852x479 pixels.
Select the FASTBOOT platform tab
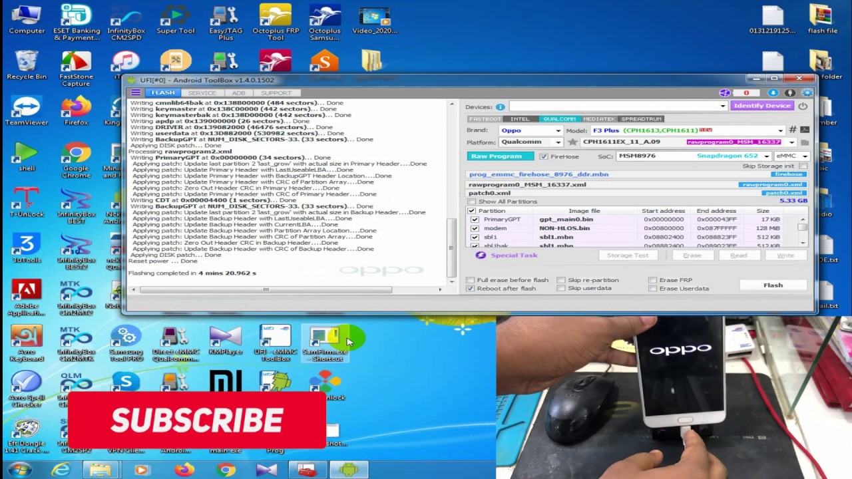[x=485, y=119]
